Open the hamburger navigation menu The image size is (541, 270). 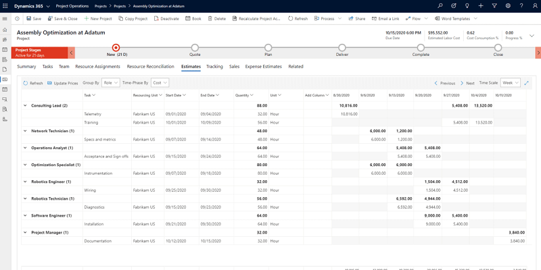click(5, 19)
